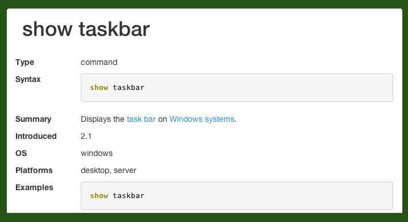Image resolution: width=408 pixels, height=222 pixels.
Task: Click the 'command' type value
Action: pyautogui.click(x=99, y=62)
